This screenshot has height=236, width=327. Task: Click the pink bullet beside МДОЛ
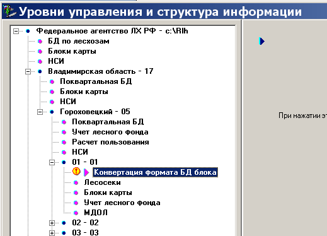point(76,213)
